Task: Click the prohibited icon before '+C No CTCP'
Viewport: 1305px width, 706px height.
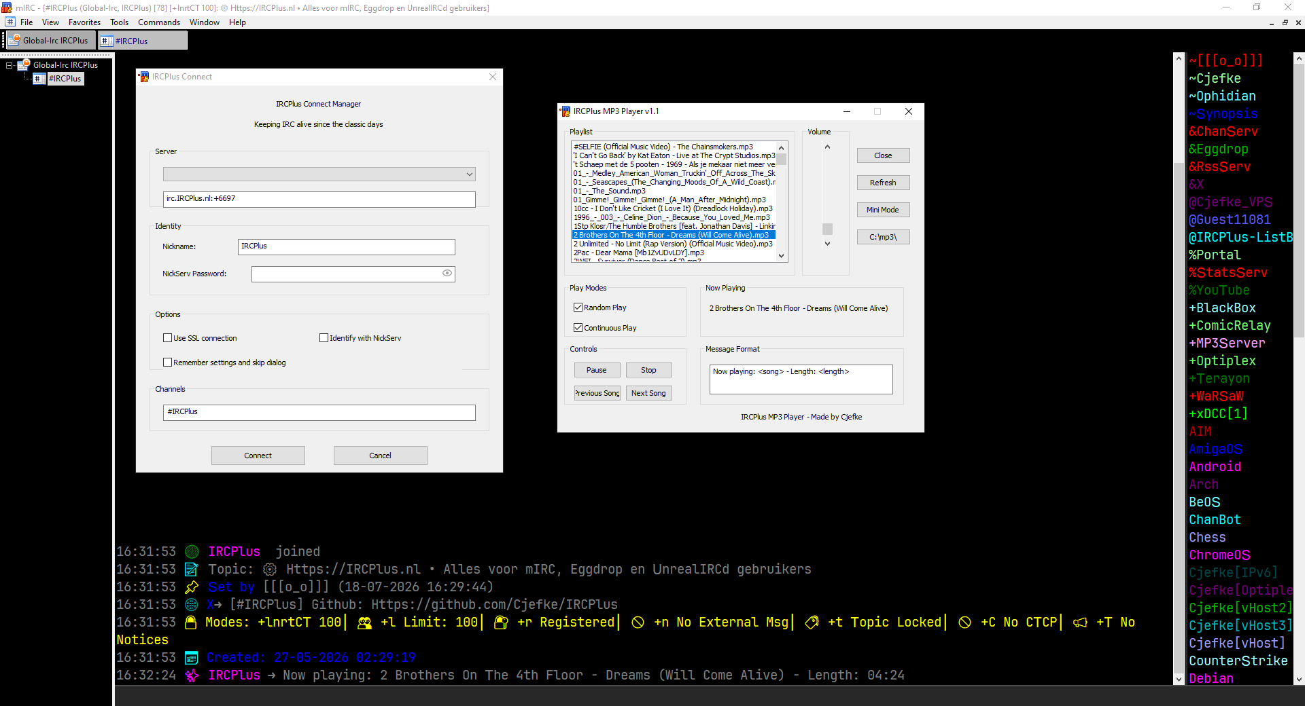Action: [965, 623]
